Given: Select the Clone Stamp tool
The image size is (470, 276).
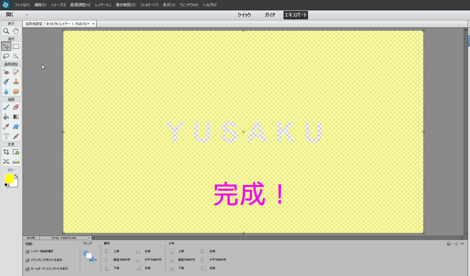Looking at the screenshot, I should pos(16,82).
